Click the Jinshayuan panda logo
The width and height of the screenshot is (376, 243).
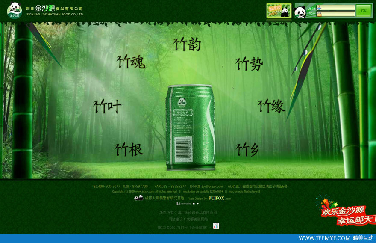click(x=15, y=10)
